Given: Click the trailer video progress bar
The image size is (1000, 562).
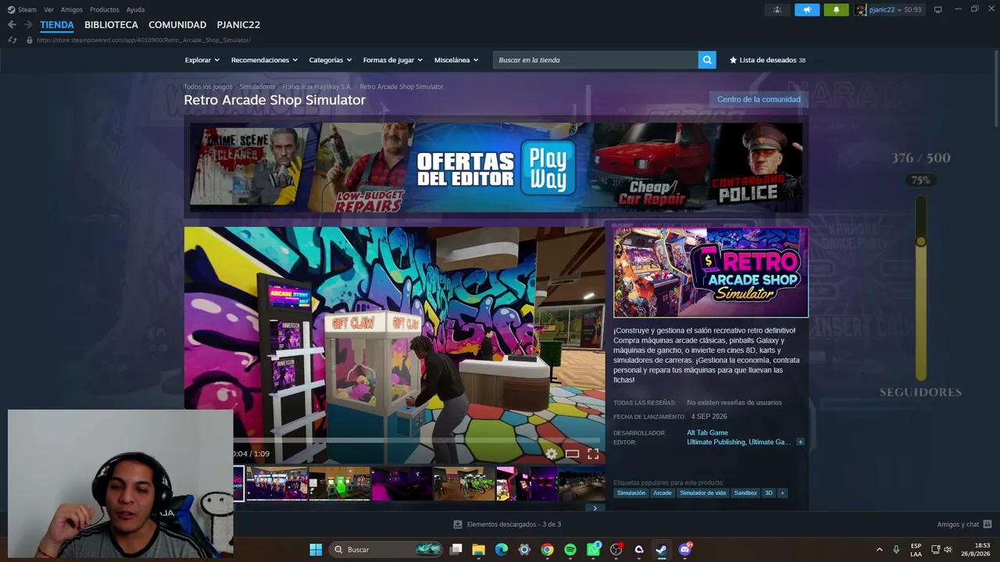Looking at the screenshot, I should pyautogui.click(x=395, y=440).
